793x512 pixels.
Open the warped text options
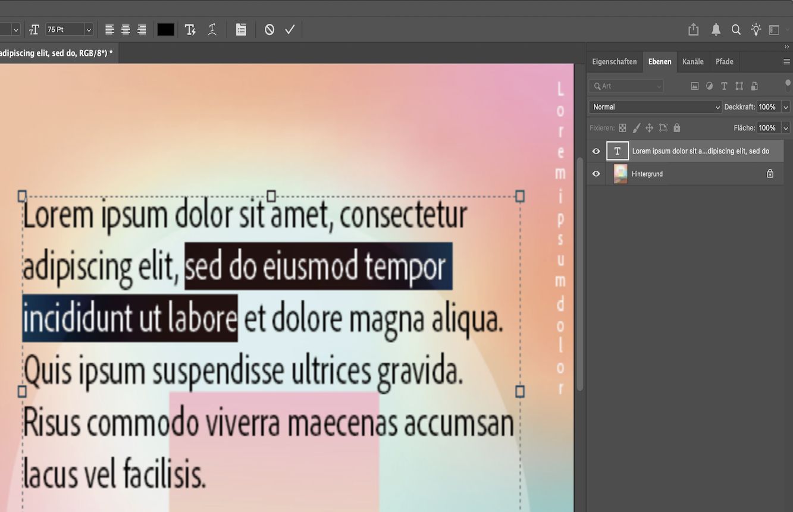click(212, 29)
